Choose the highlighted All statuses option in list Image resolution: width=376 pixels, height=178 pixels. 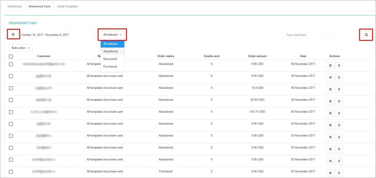113,44
